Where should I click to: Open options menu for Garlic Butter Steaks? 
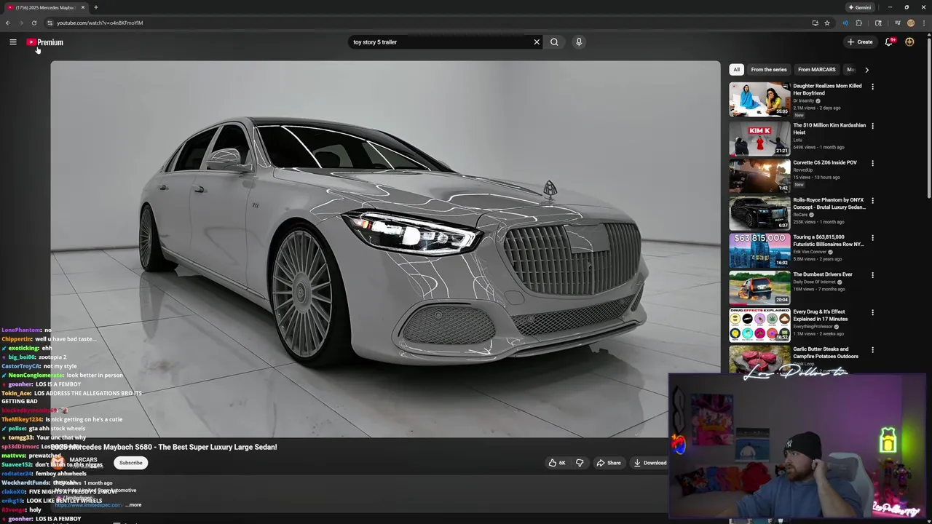point(872,349)
